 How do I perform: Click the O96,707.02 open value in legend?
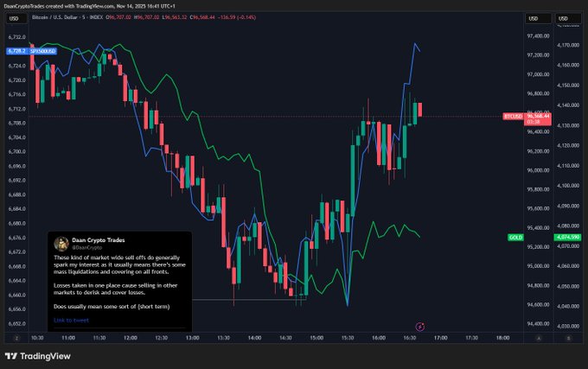point(118,17)
